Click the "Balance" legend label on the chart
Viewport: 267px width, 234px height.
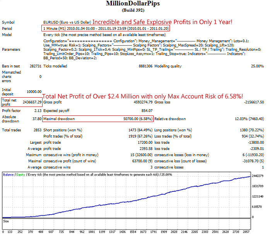tap(8, 174)
